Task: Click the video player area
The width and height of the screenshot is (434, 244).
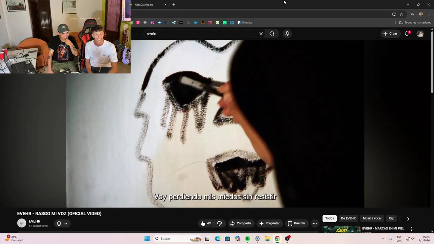Action: coord(215,124)
